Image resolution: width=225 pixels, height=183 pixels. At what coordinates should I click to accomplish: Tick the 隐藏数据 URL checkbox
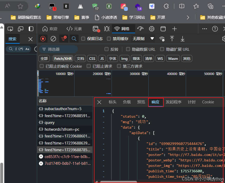pos(128,49)
